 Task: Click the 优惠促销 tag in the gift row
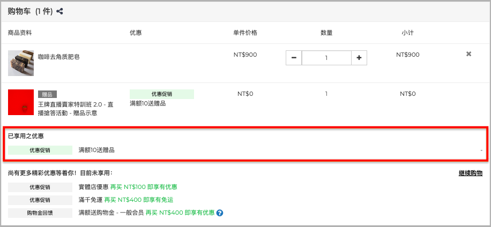click(162, 94)
